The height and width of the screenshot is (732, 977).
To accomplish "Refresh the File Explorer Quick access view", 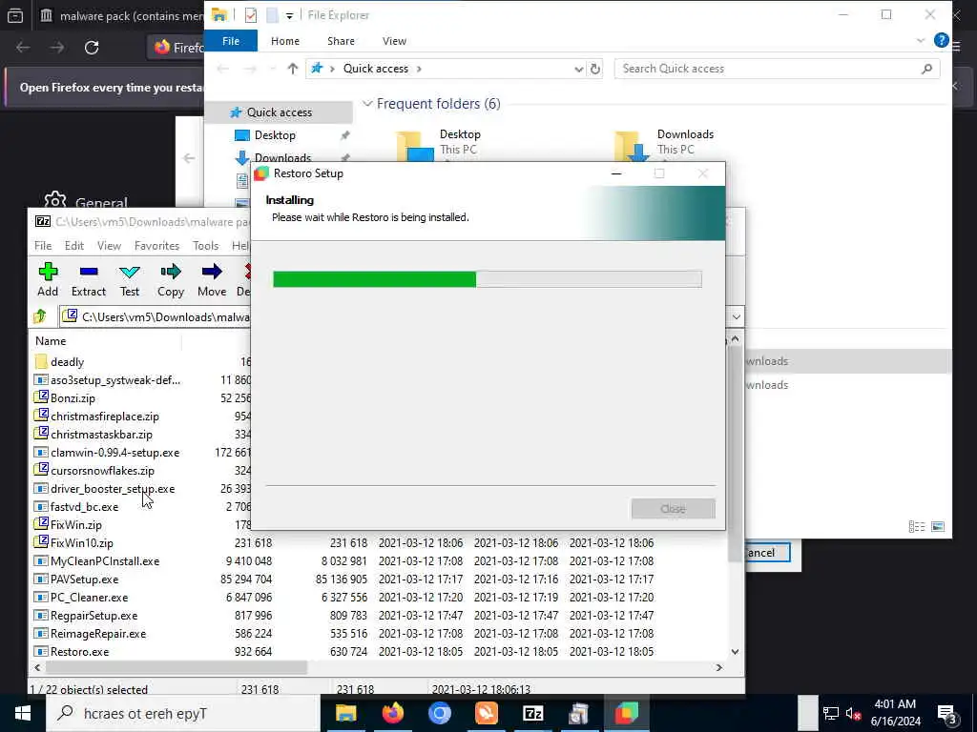I will tap(595, 69).
